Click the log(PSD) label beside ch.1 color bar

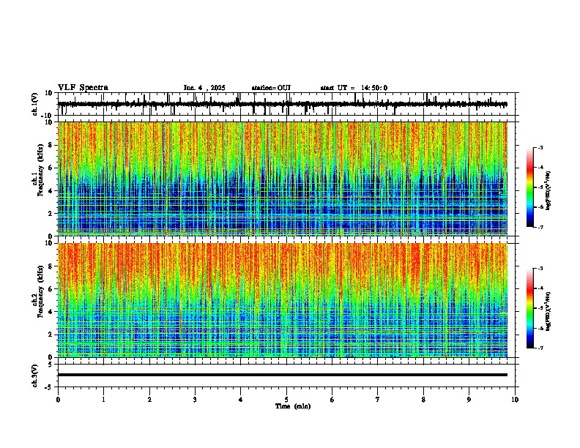coord(549,190)
